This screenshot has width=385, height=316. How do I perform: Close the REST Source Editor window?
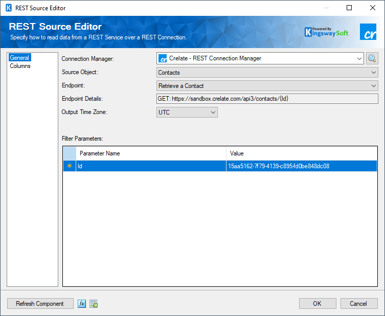373,8
